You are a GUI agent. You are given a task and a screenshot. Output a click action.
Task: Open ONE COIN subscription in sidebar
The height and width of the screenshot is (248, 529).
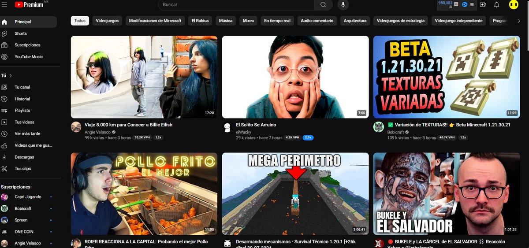coord(29,232)
